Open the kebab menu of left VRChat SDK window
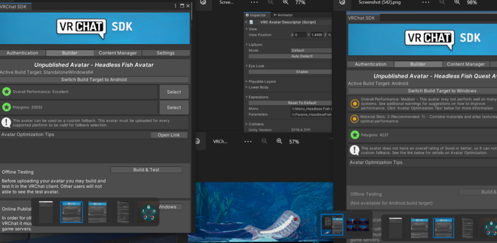 pyautogui.click(x=176, y=6)
